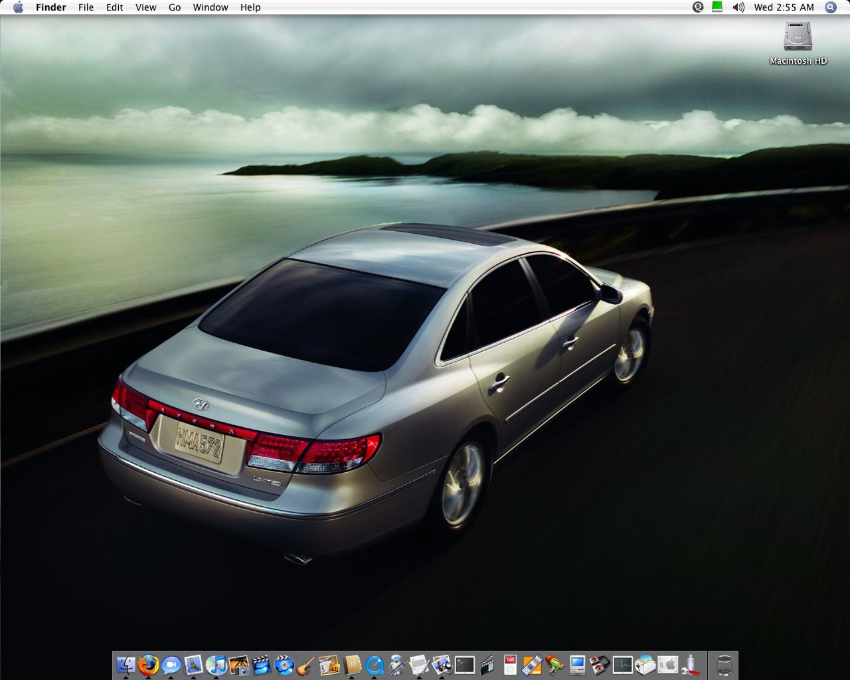Open QuickTime Player from the Dock
The height and width of the screenshot is (680, 850).
375,664
